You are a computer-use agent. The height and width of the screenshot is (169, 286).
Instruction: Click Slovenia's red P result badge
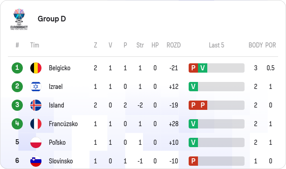click(x=193, y=161)
